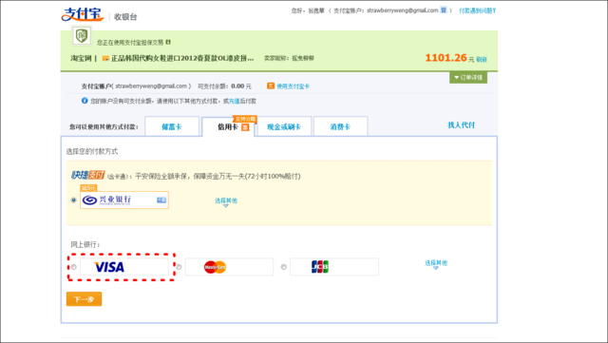Choose the MasterCard logo box
The image size is (608, 343).
coord(229,267)
